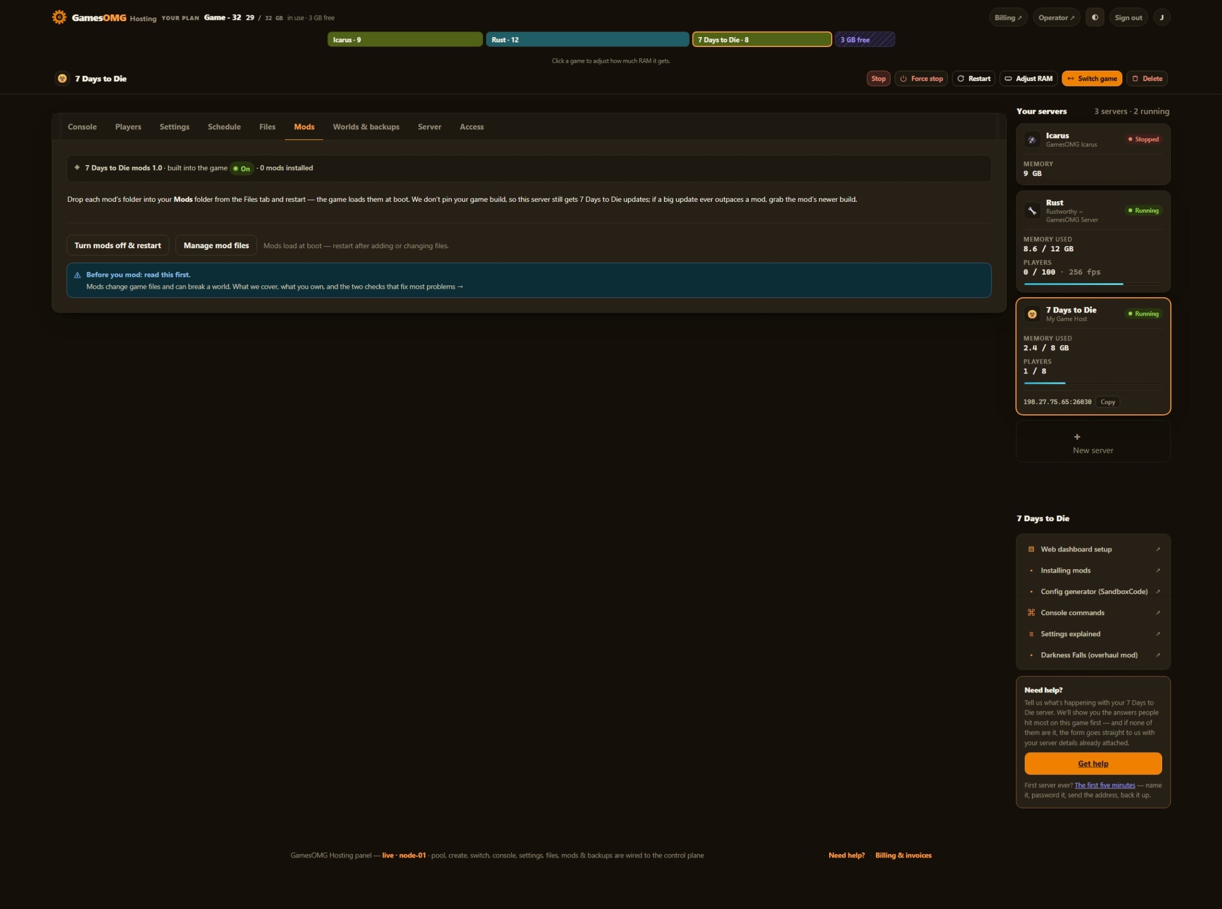Click the plus icon for New server
The width and height of the screenshot is (1222, 909).
[1077, 437]
